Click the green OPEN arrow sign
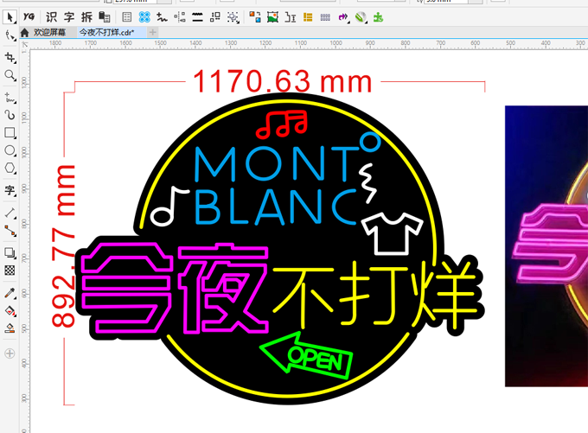Screen dimensions: 588x433 pyautogui.click(x=306, y=355)
